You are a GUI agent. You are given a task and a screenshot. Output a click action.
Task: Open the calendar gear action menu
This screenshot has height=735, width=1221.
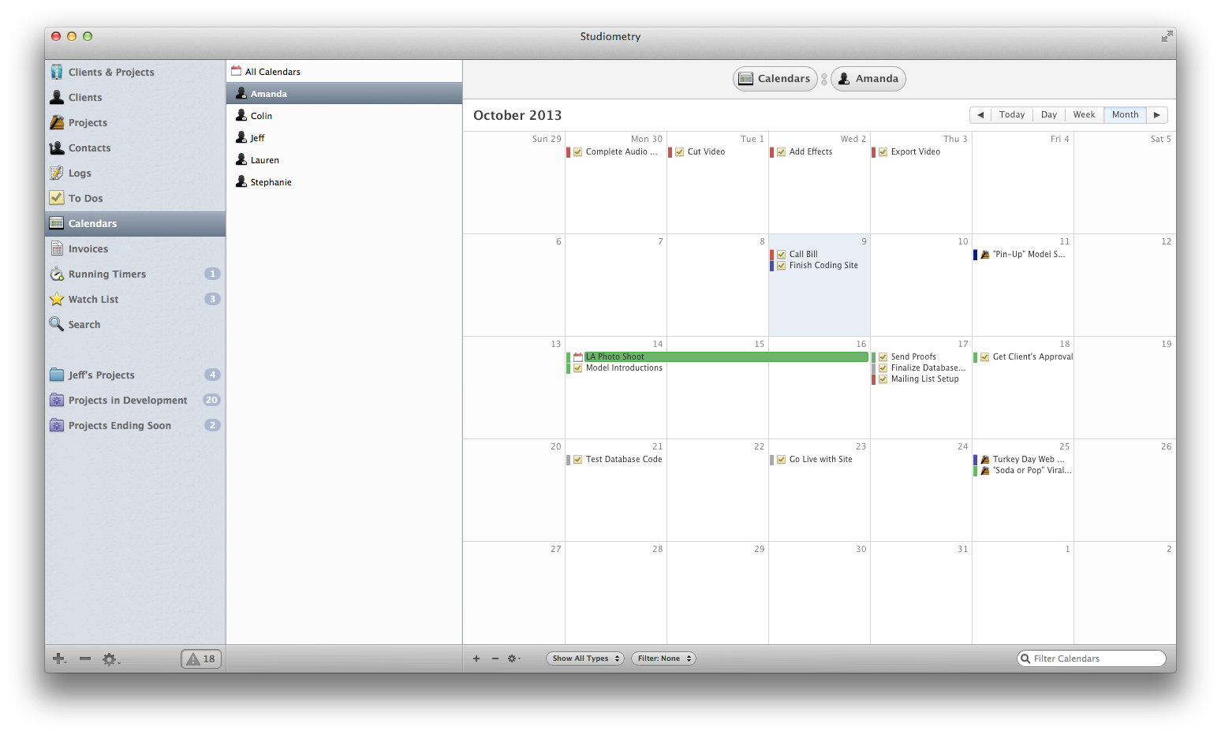pyautogui.click(x=513, y=658)
